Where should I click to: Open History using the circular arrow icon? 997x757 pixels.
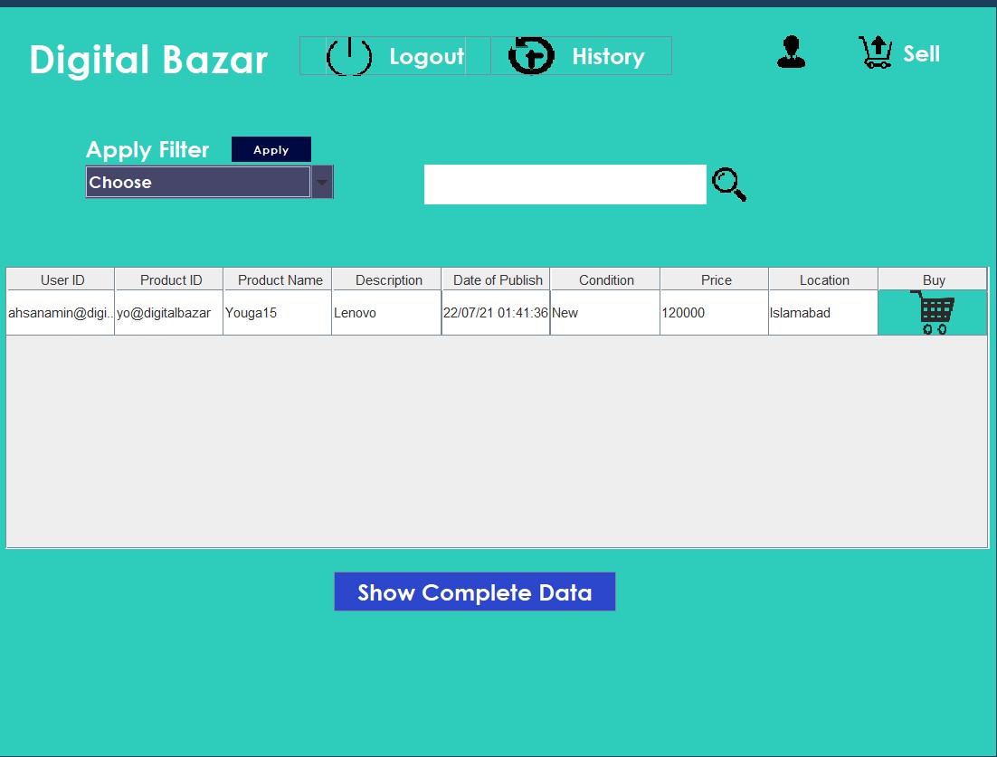pos(531,55)
